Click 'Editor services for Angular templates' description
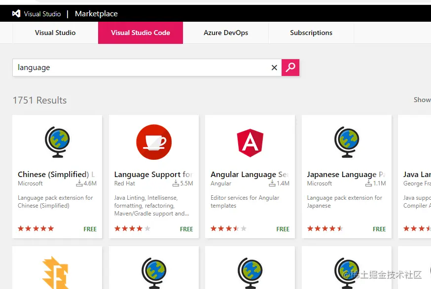This screenshot has width=431, height=289. [x=245, y=202]
